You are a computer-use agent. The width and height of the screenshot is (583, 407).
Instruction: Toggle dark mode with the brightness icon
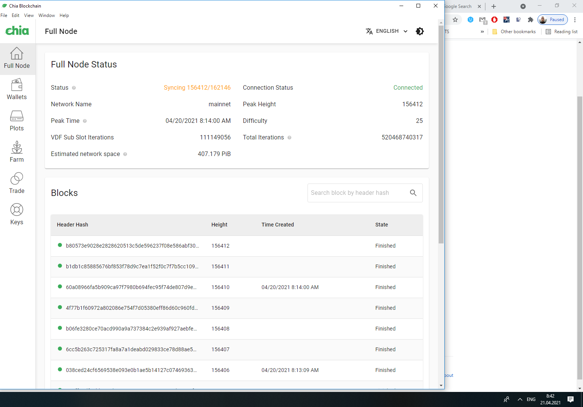pos(420,31)
